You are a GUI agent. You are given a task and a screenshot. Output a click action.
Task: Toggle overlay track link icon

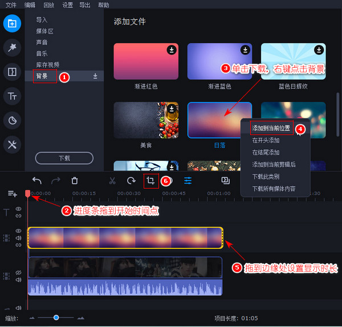pyautogui.click(x=19, y=245)
